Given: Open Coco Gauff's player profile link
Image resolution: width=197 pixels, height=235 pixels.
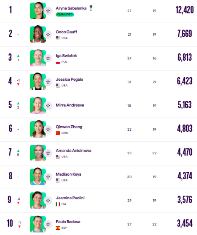Looking at the screenshot, I should (x=66, y=32).
